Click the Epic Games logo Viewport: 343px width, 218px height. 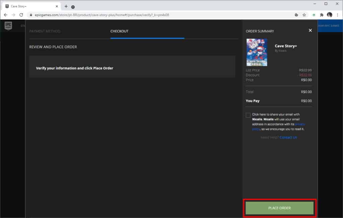[8, 26]
